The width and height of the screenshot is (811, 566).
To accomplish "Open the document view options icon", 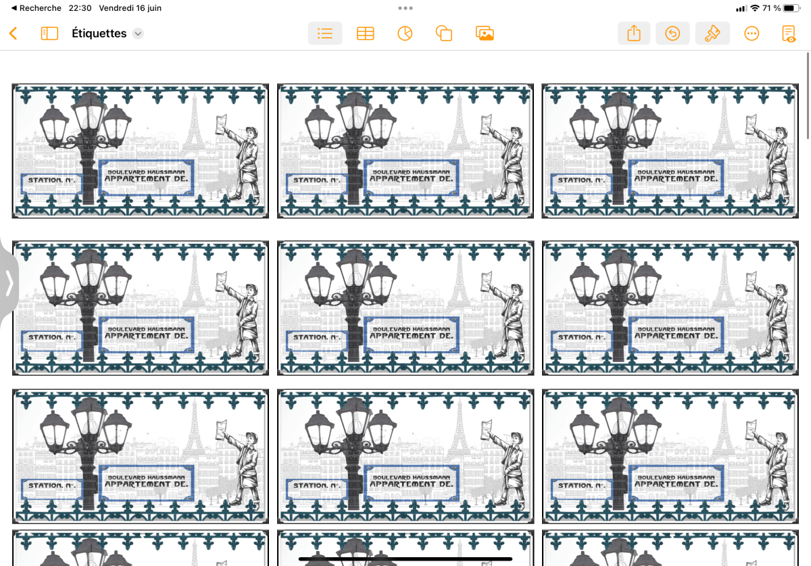I will pos(789,34).
